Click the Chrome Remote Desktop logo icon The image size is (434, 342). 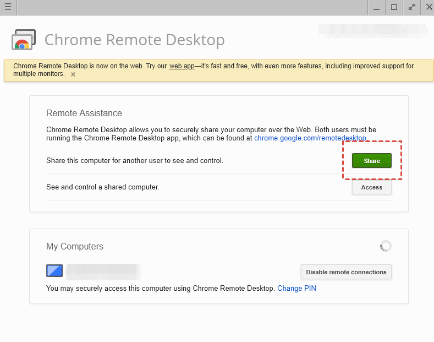click(x=24, y=40)
